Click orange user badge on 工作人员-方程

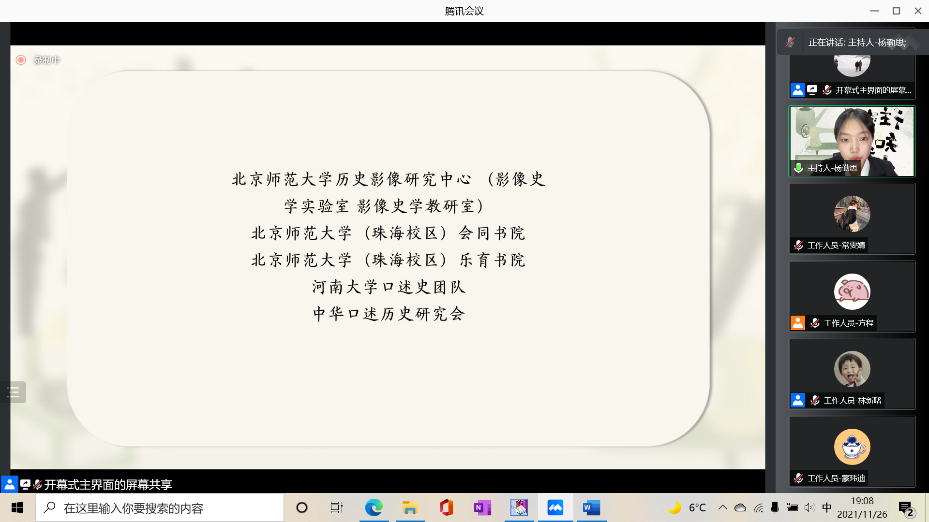[798, 323]
